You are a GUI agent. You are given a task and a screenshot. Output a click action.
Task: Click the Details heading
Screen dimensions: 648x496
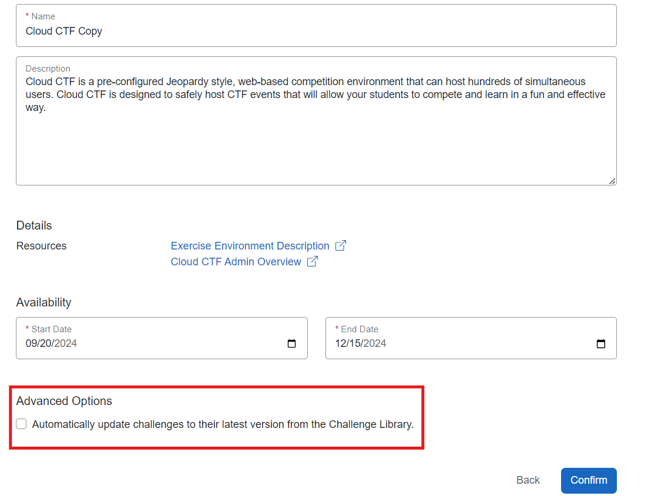(x=34, y=225)
